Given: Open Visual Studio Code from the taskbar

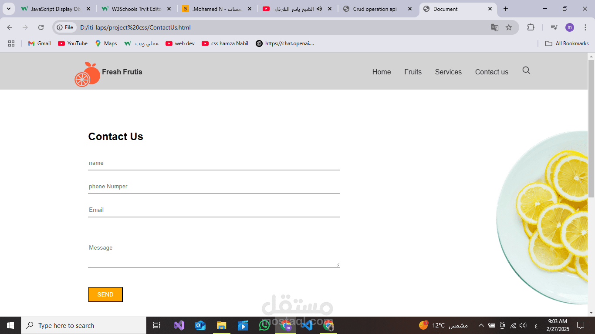Looking at the screenshot, I should coord(307,325).
